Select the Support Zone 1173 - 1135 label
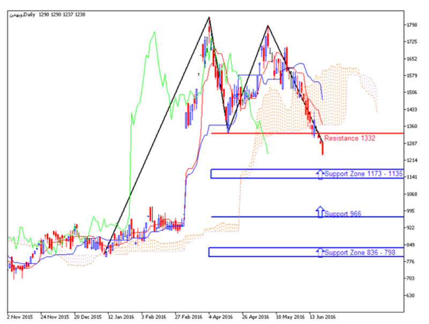Screen dimensions: 429x324 [x=364, y=174]
